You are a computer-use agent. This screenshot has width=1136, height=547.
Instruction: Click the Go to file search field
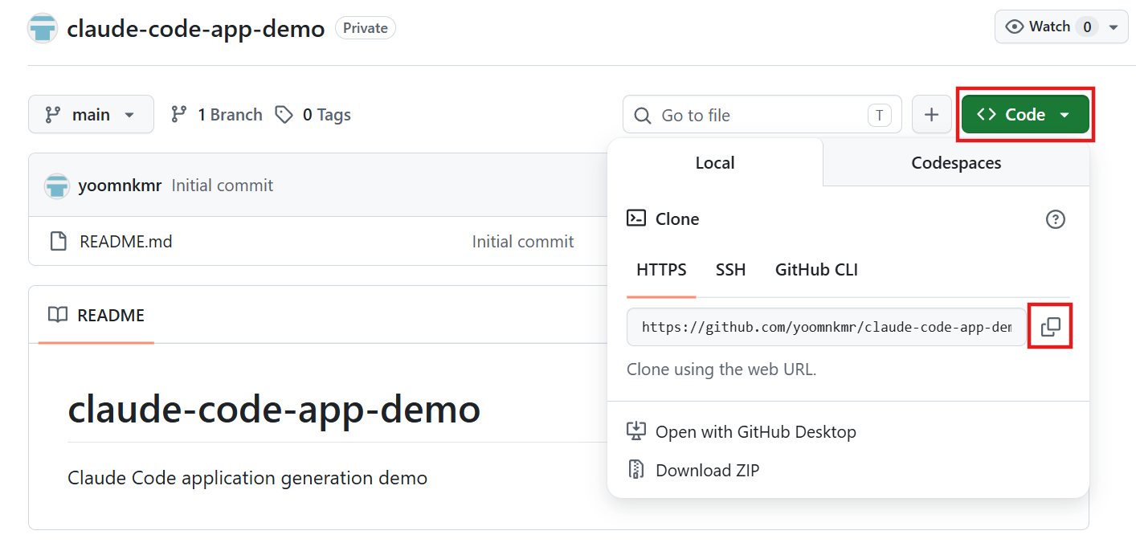click(x=762, y=115)
